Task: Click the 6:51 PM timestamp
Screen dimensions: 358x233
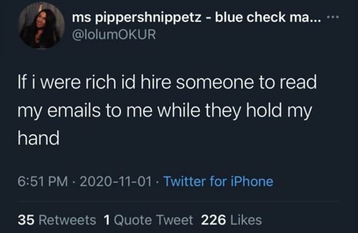Action: 43,182
